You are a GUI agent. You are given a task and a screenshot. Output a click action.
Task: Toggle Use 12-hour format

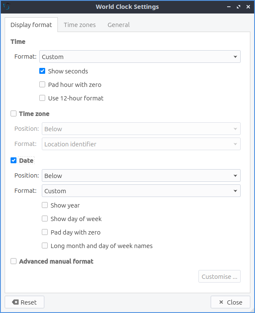[x=42, y=98]
